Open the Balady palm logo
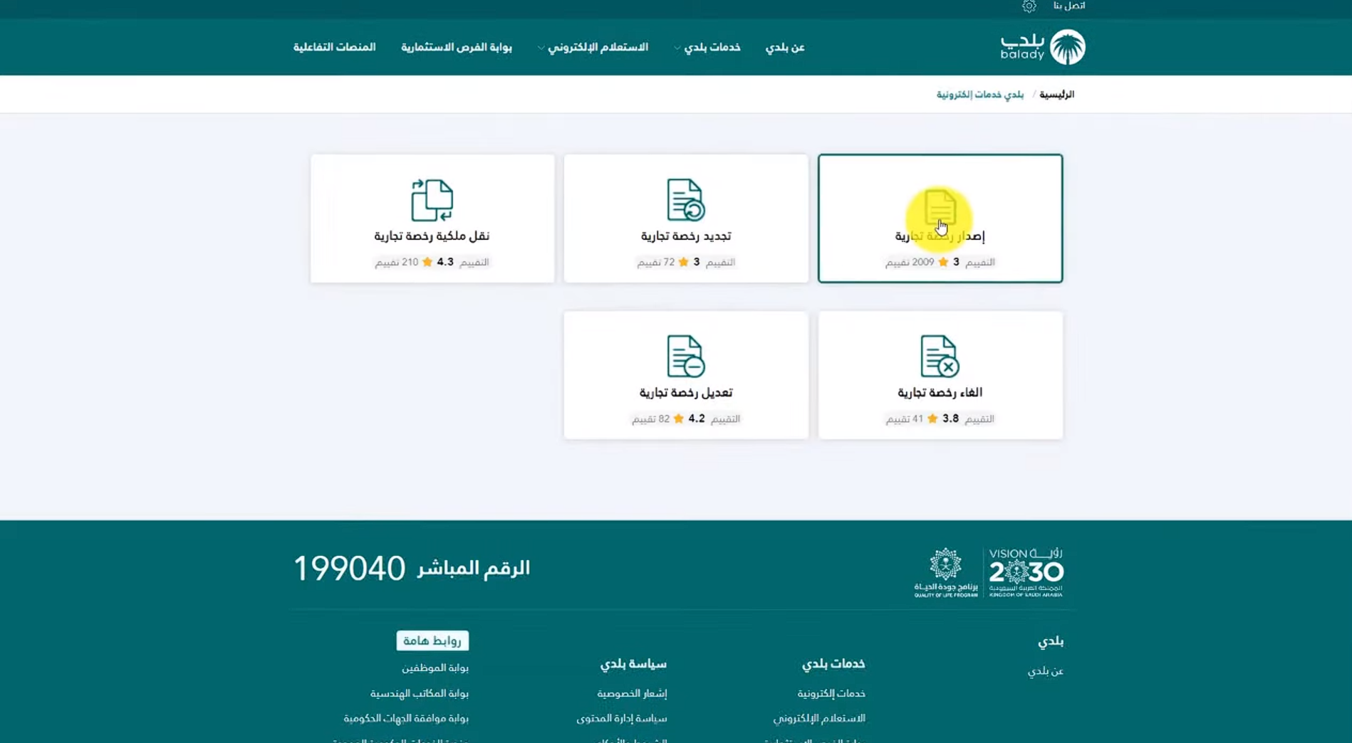 (x=1066, y=45)
